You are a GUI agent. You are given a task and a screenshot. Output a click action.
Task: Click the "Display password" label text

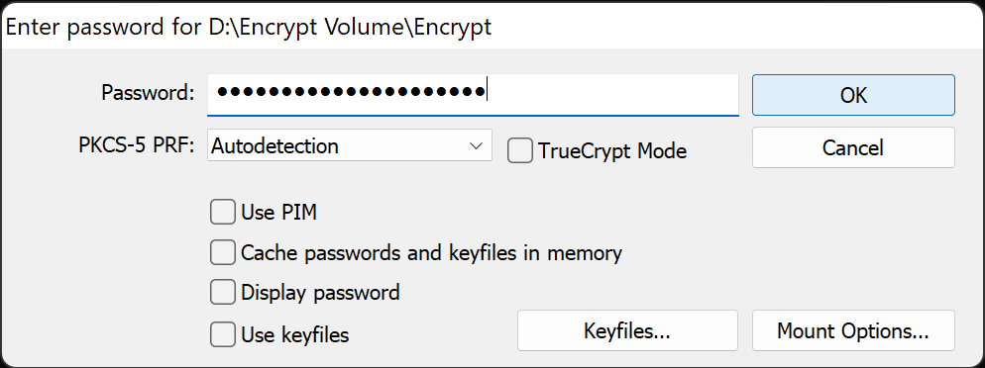click(x=320, y=292)
